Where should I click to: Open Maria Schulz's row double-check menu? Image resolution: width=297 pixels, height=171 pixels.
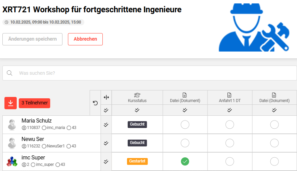pos(106,125)
